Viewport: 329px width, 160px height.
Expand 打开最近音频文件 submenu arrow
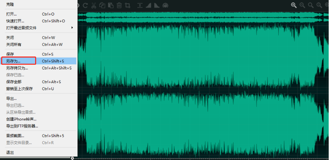coord(72,28)
